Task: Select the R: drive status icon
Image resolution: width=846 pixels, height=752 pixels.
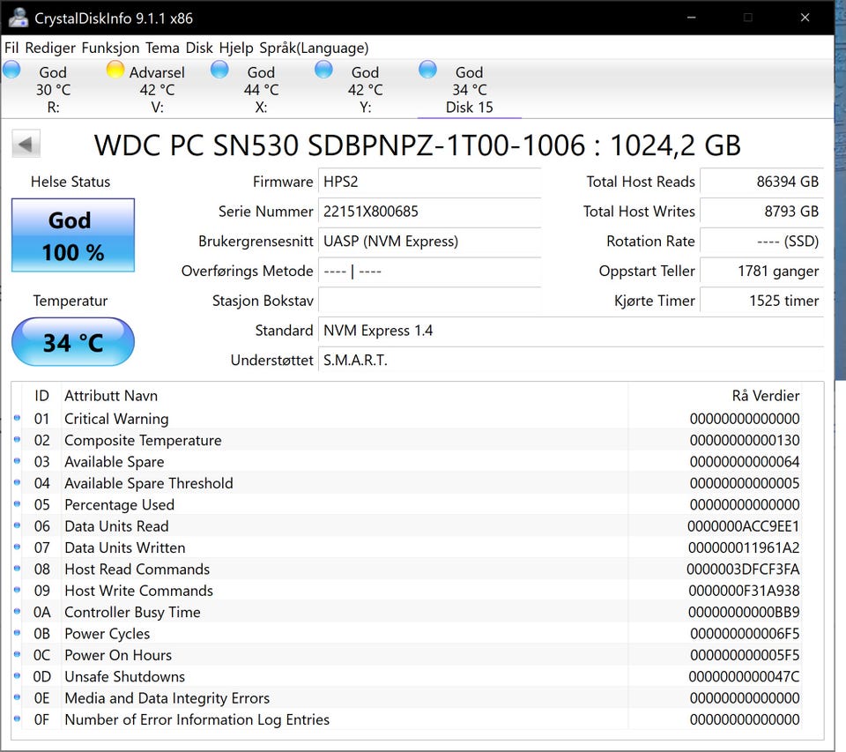Action: click(x=12, y=71)
